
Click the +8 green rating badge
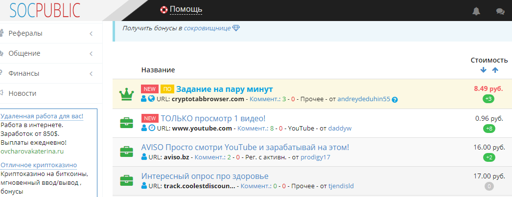(489, 129)
